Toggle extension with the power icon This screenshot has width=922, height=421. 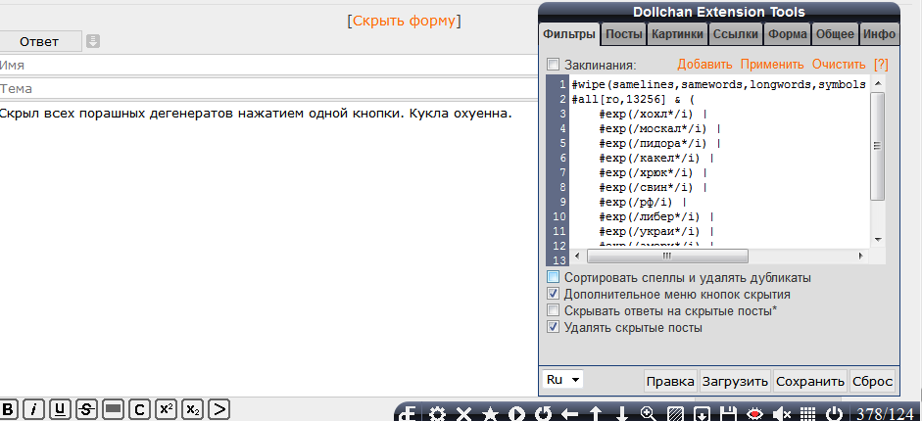pos(834,413)
